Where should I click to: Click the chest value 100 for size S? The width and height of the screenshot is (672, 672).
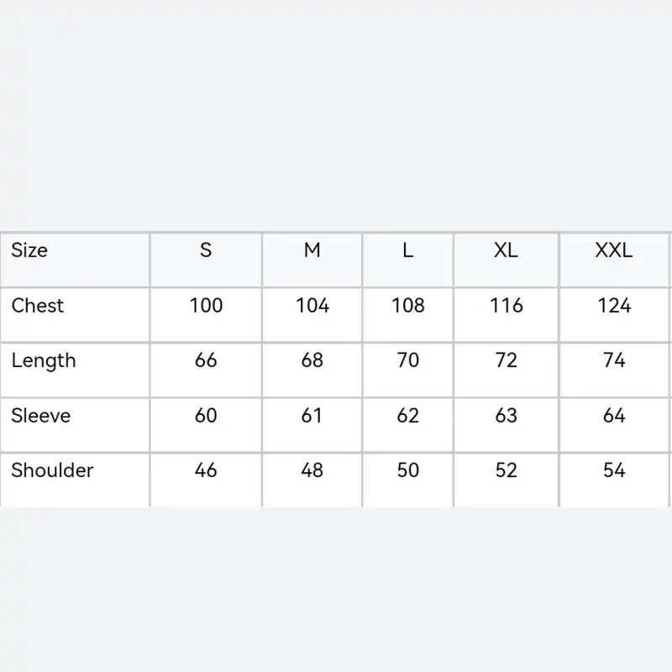coord(206,306)
